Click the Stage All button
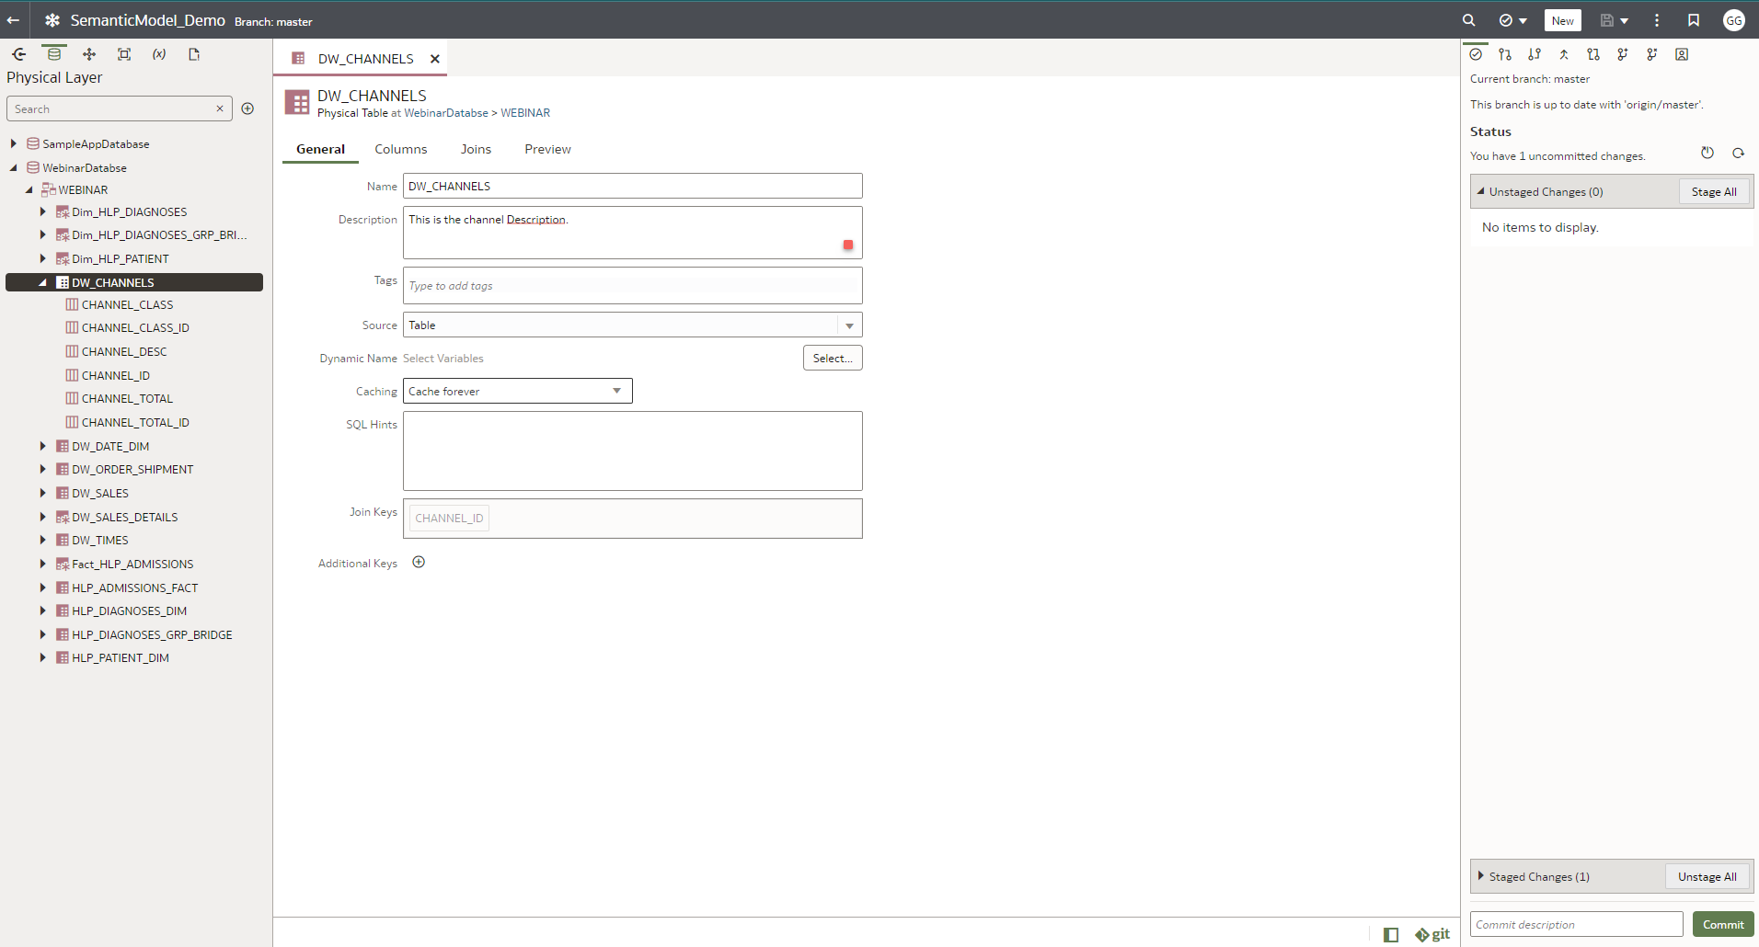Image resolution: width=1759 pixels, height=947 pixels. (1713, 190)
